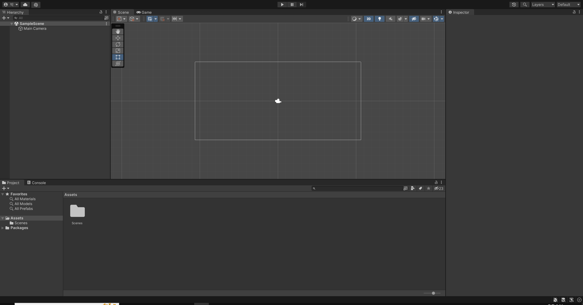Screen dimensions: 583x305
Task: Toggle scene effects (skybox/fog) button
Action: click(400, 19)
